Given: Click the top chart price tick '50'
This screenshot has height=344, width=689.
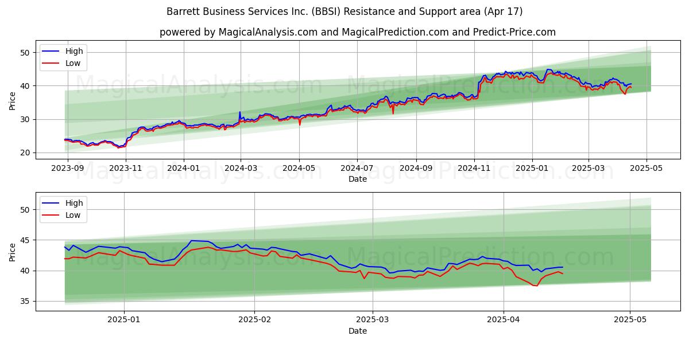Looking at the screenshot, I should 26,53.
